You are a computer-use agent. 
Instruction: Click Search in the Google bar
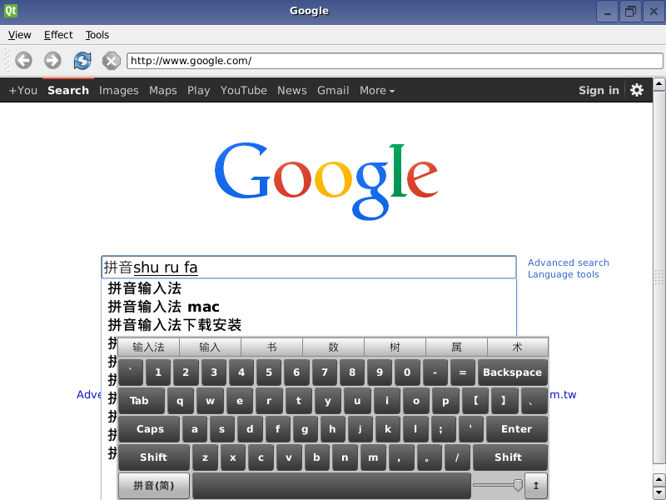pos(68,91)
